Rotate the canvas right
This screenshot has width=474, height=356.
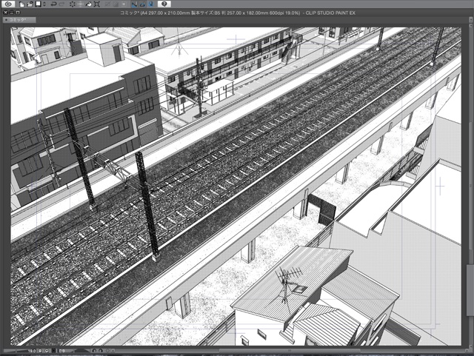click(x=101, y=351)
